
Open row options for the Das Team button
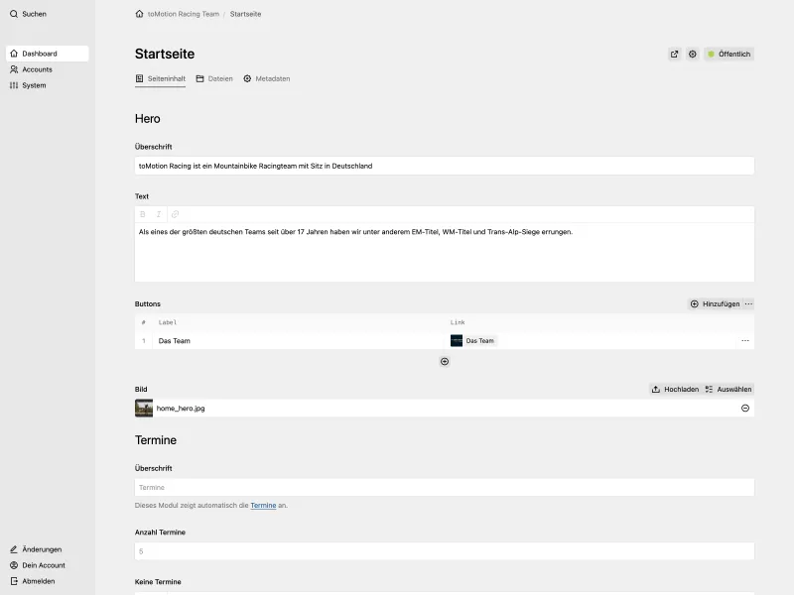[744, 339]
